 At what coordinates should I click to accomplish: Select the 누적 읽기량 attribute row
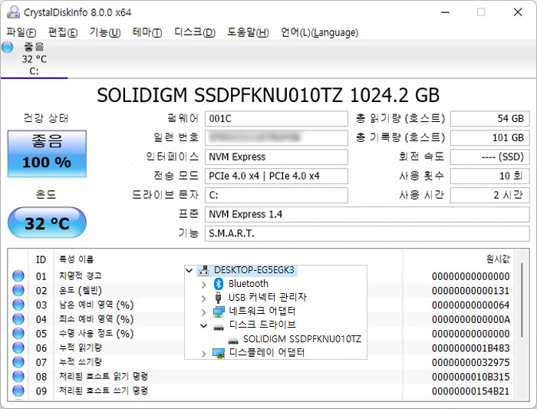tap(261, 348)
